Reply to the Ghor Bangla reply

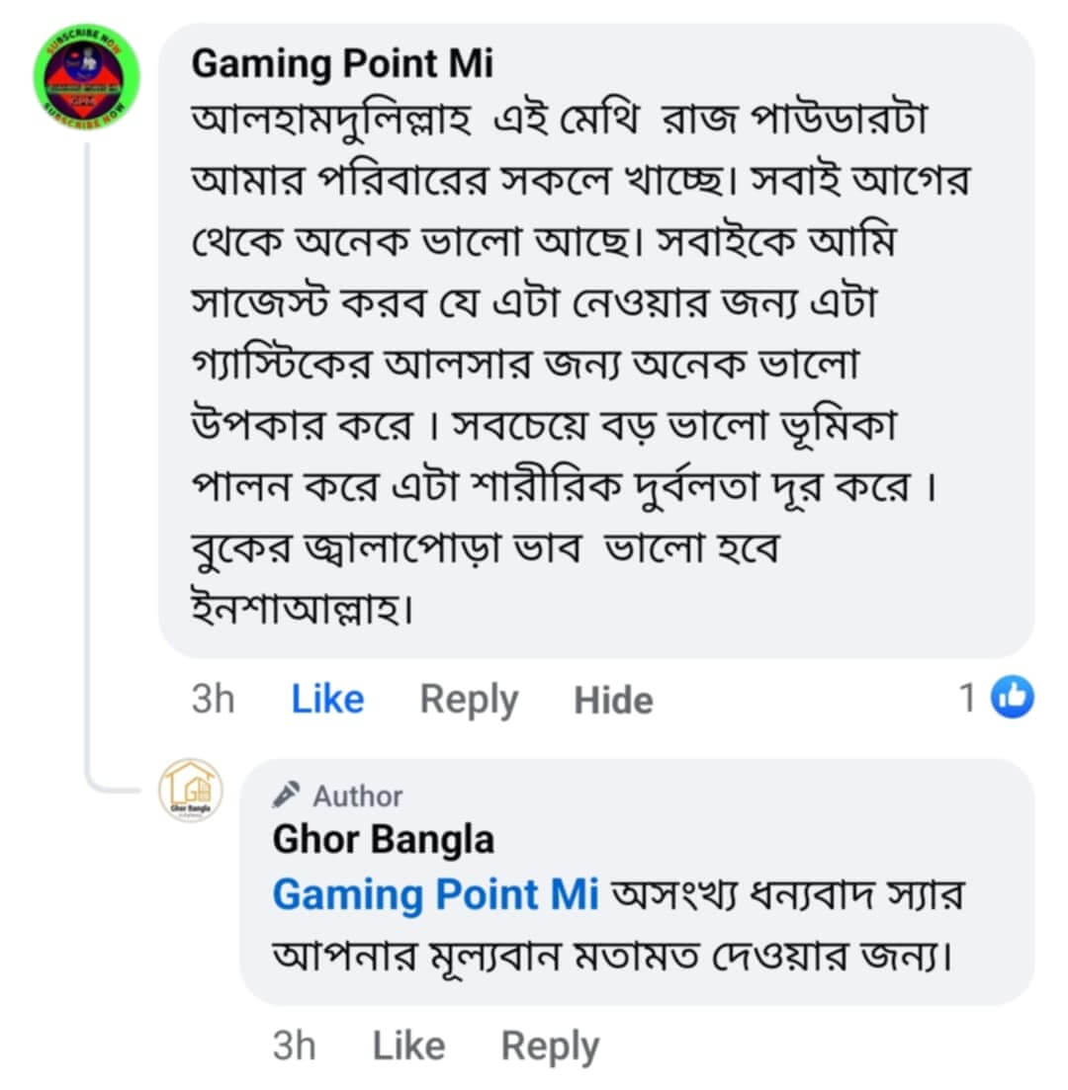pos(550,1046)
